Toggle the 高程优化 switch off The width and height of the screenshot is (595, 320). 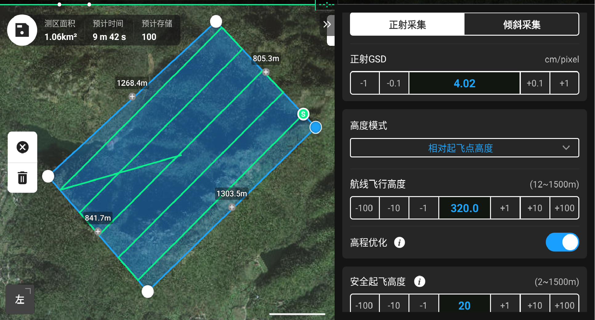[562, 242]
